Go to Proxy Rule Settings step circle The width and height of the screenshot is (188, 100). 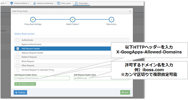tap(33, 20)
